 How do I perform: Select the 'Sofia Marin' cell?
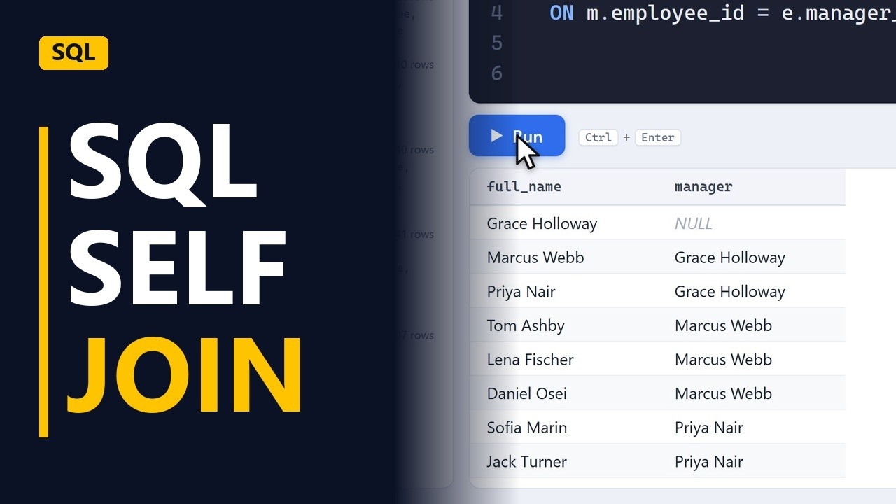pyautogui.click(x=527, y=428)
